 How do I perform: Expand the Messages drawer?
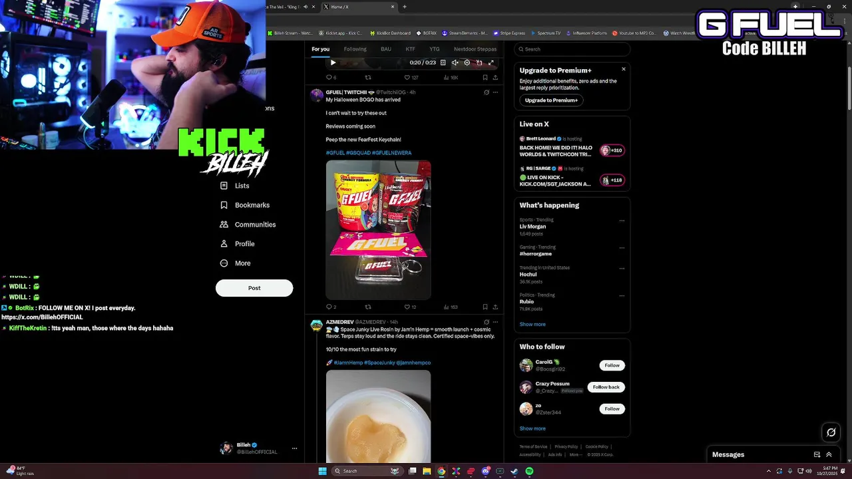pyautogui.click(x=829, y=455)
